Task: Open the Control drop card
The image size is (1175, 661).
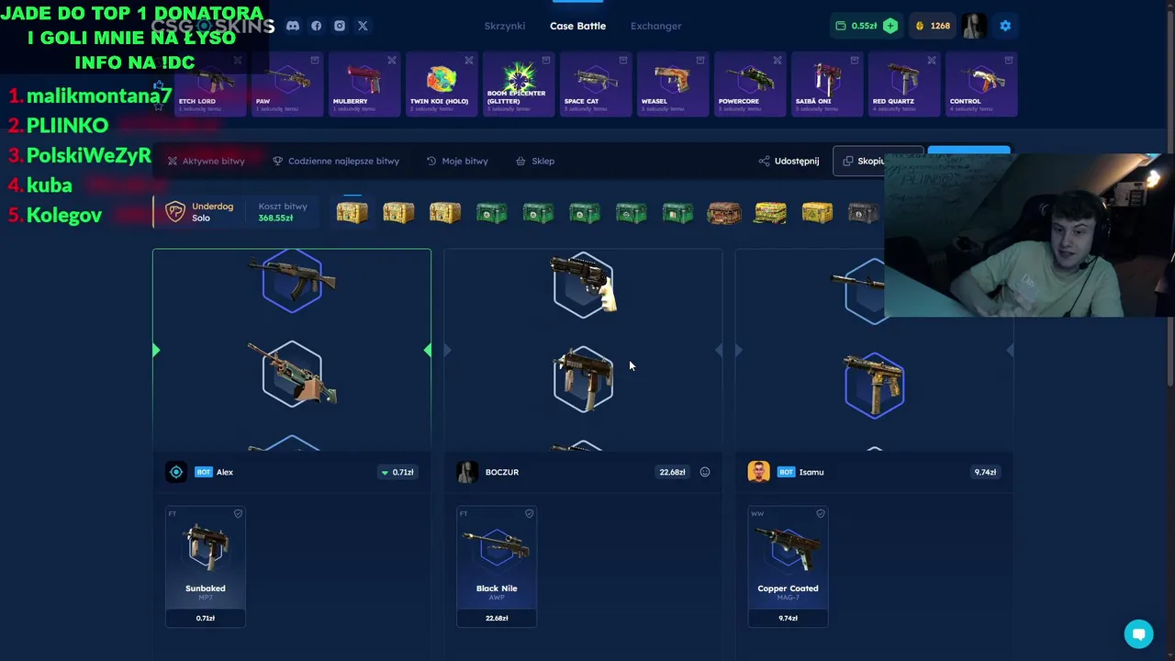Action: click(x=981, y=84)
